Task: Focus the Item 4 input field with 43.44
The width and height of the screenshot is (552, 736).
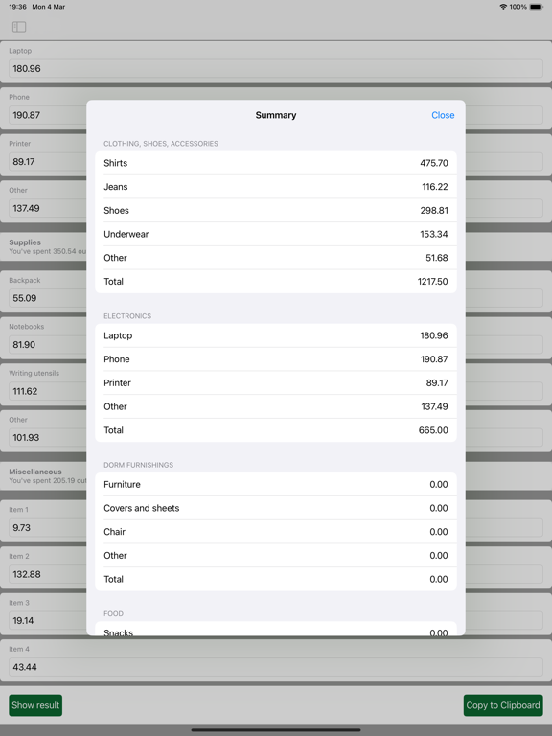Action: [276, 667]
